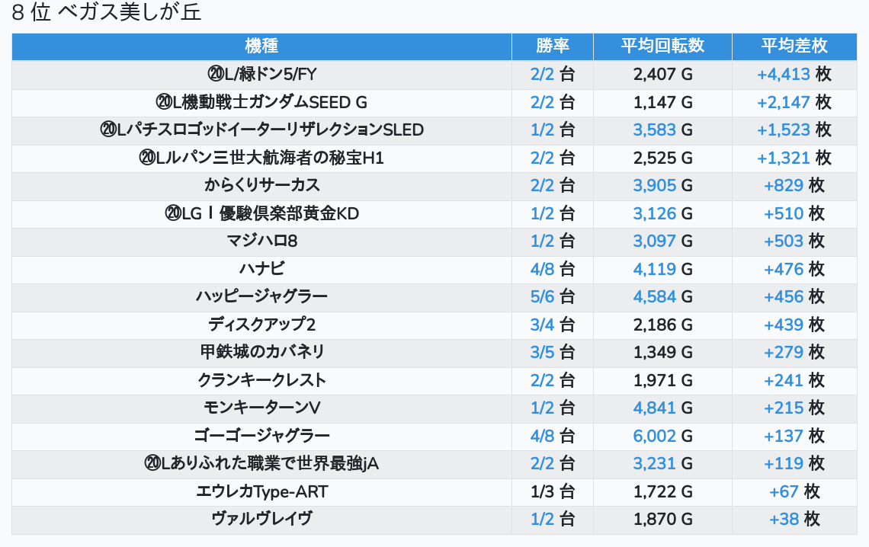Click the 平均回転数 column header
Viewport: 869px width, 547px height.
662,46
